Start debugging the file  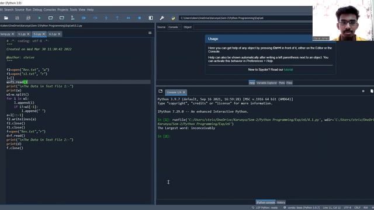[84, 18]
